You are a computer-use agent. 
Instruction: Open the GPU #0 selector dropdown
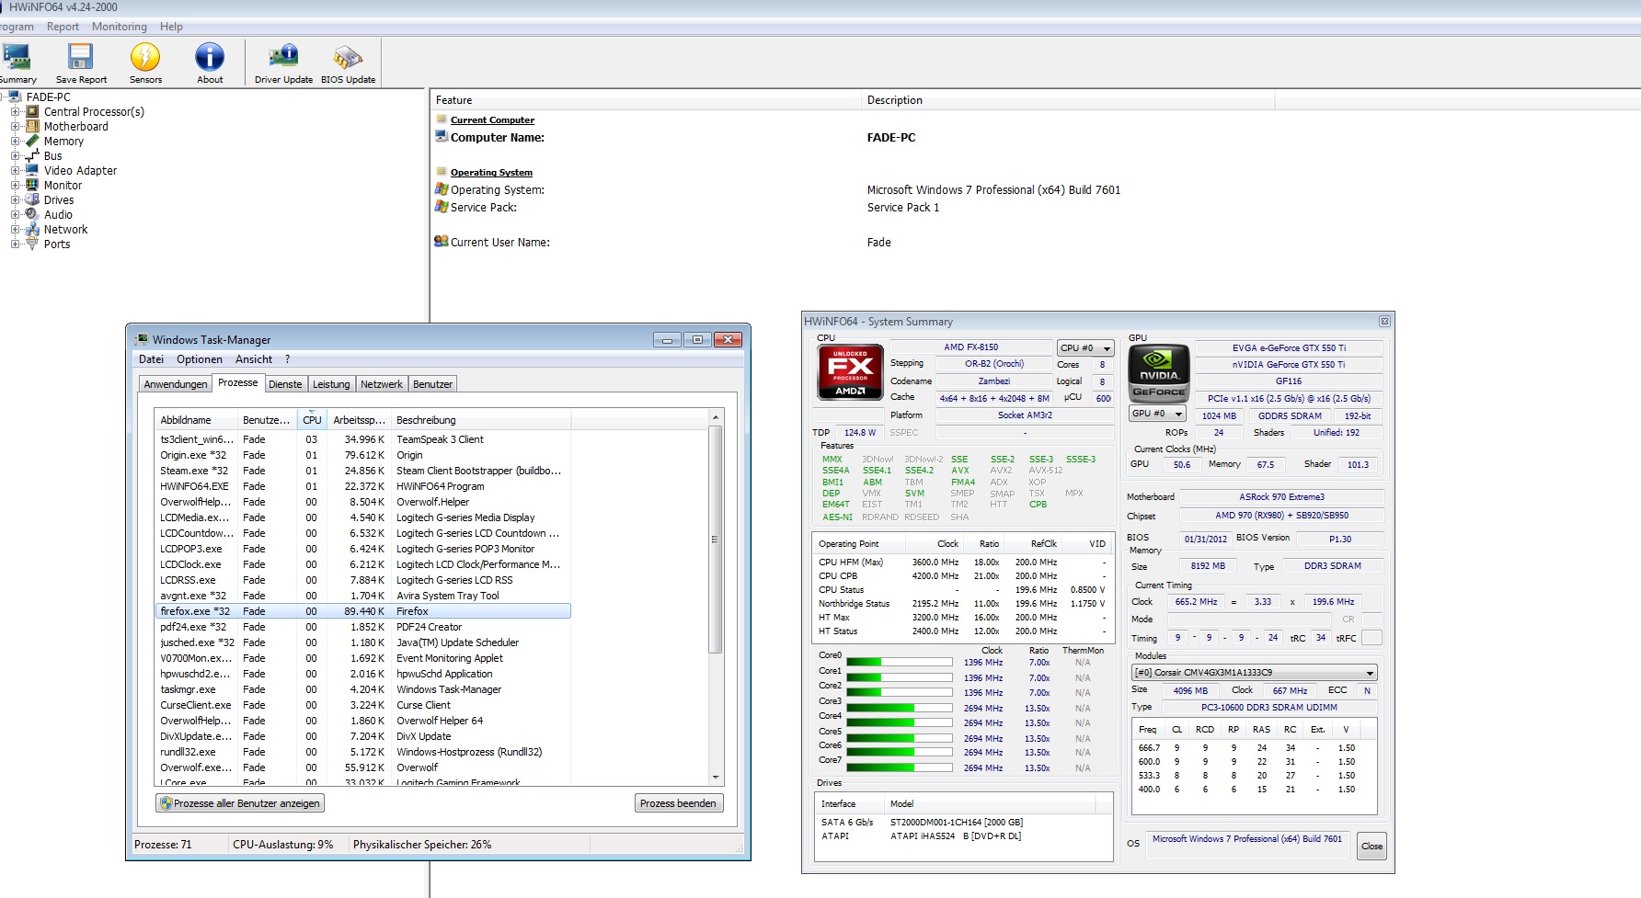coord(1157,414)
